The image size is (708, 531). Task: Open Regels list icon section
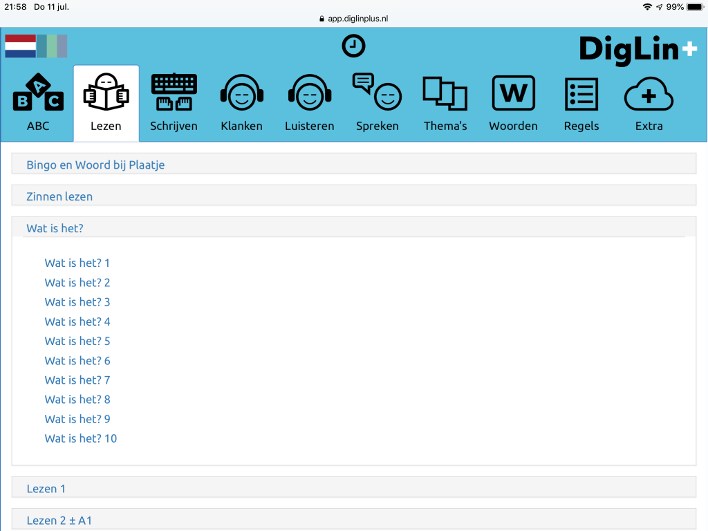pos(581,102)
